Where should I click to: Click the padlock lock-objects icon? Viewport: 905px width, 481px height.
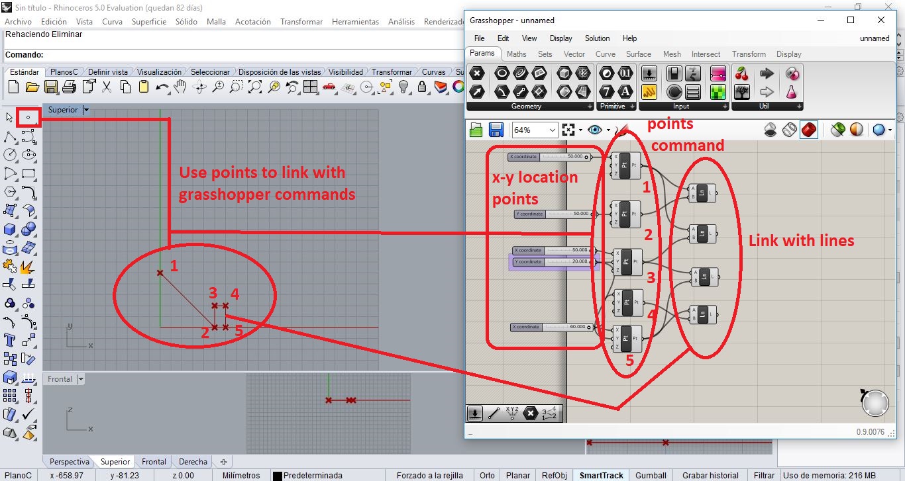click(x=422, y=87)
